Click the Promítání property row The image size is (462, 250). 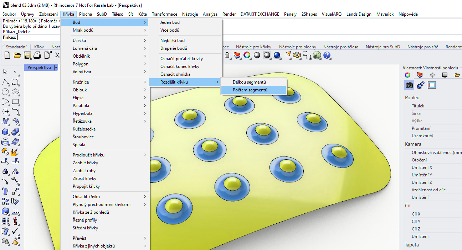(432, 128)
